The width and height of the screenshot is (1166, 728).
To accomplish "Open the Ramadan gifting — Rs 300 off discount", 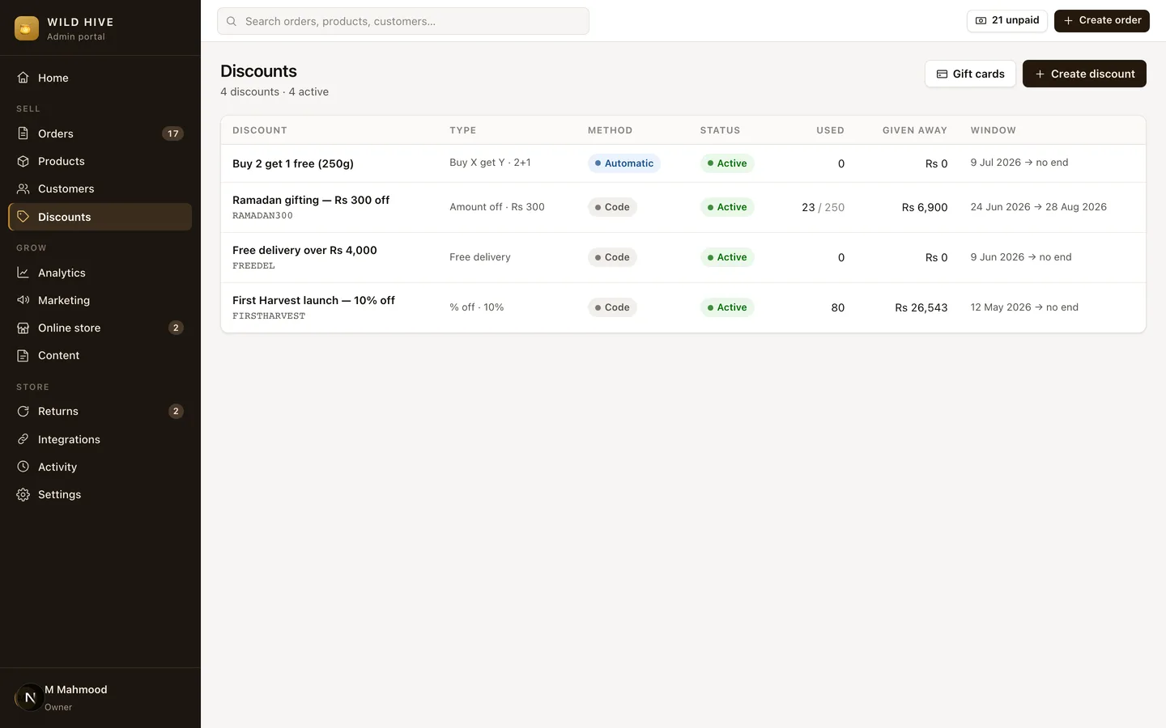I will [311, 200].
